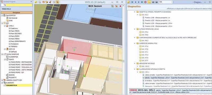Select level 06 Piano TERZO

click(x=14, y=31)
